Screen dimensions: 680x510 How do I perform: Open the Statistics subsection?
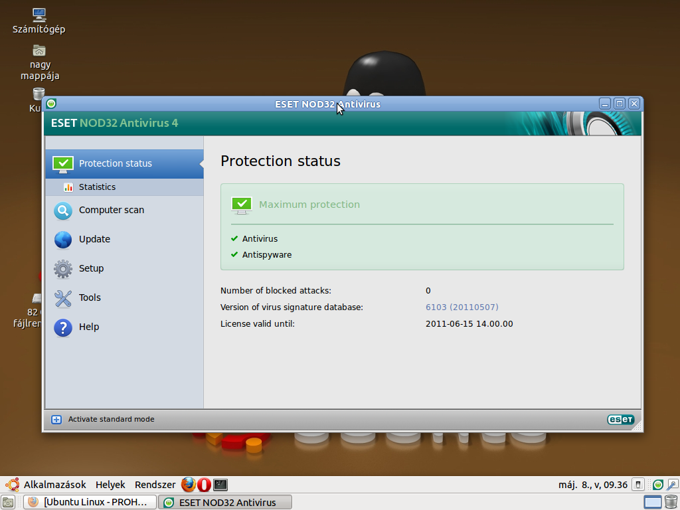coord(124,187)
